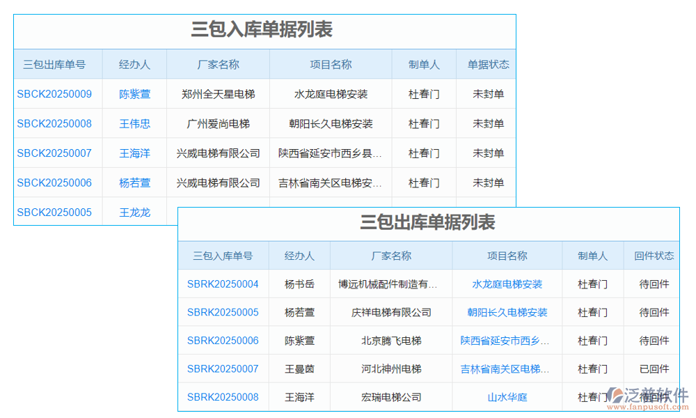
Task: Open inbound order SBCK20250008
Action: pos(55,123)
